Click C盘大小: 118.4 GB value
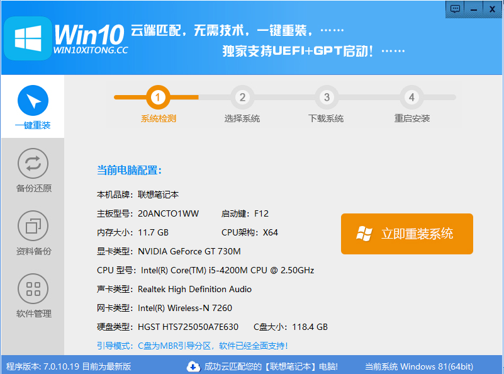 coord(291,327)
